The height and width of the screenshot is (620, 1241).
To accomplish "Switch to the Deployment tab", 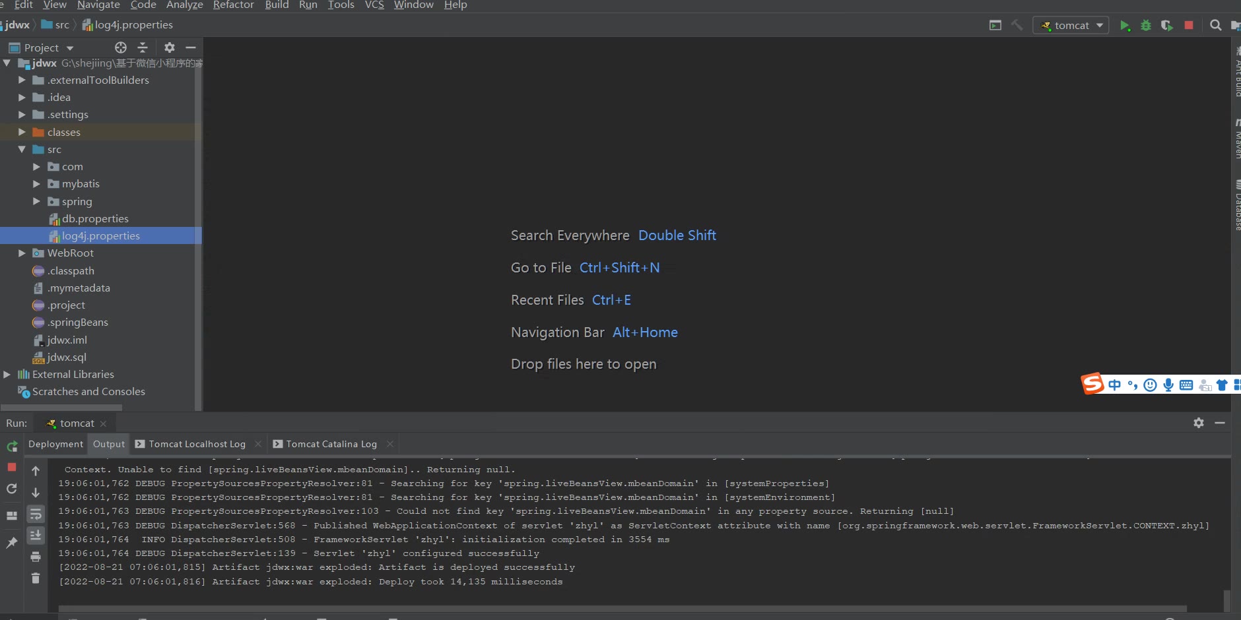I will (x=55, y=444).
